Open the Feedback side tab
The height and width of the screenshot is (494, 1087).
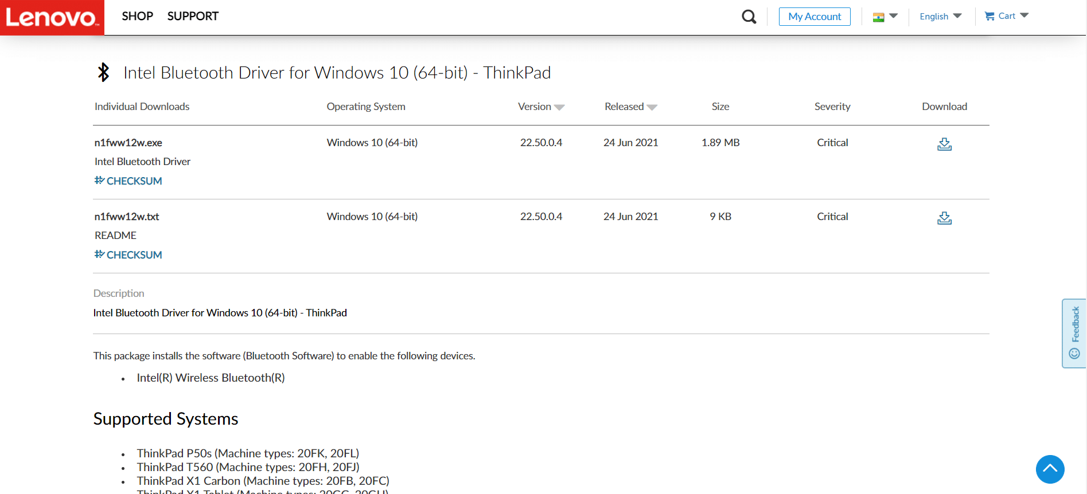(1074, 333)
